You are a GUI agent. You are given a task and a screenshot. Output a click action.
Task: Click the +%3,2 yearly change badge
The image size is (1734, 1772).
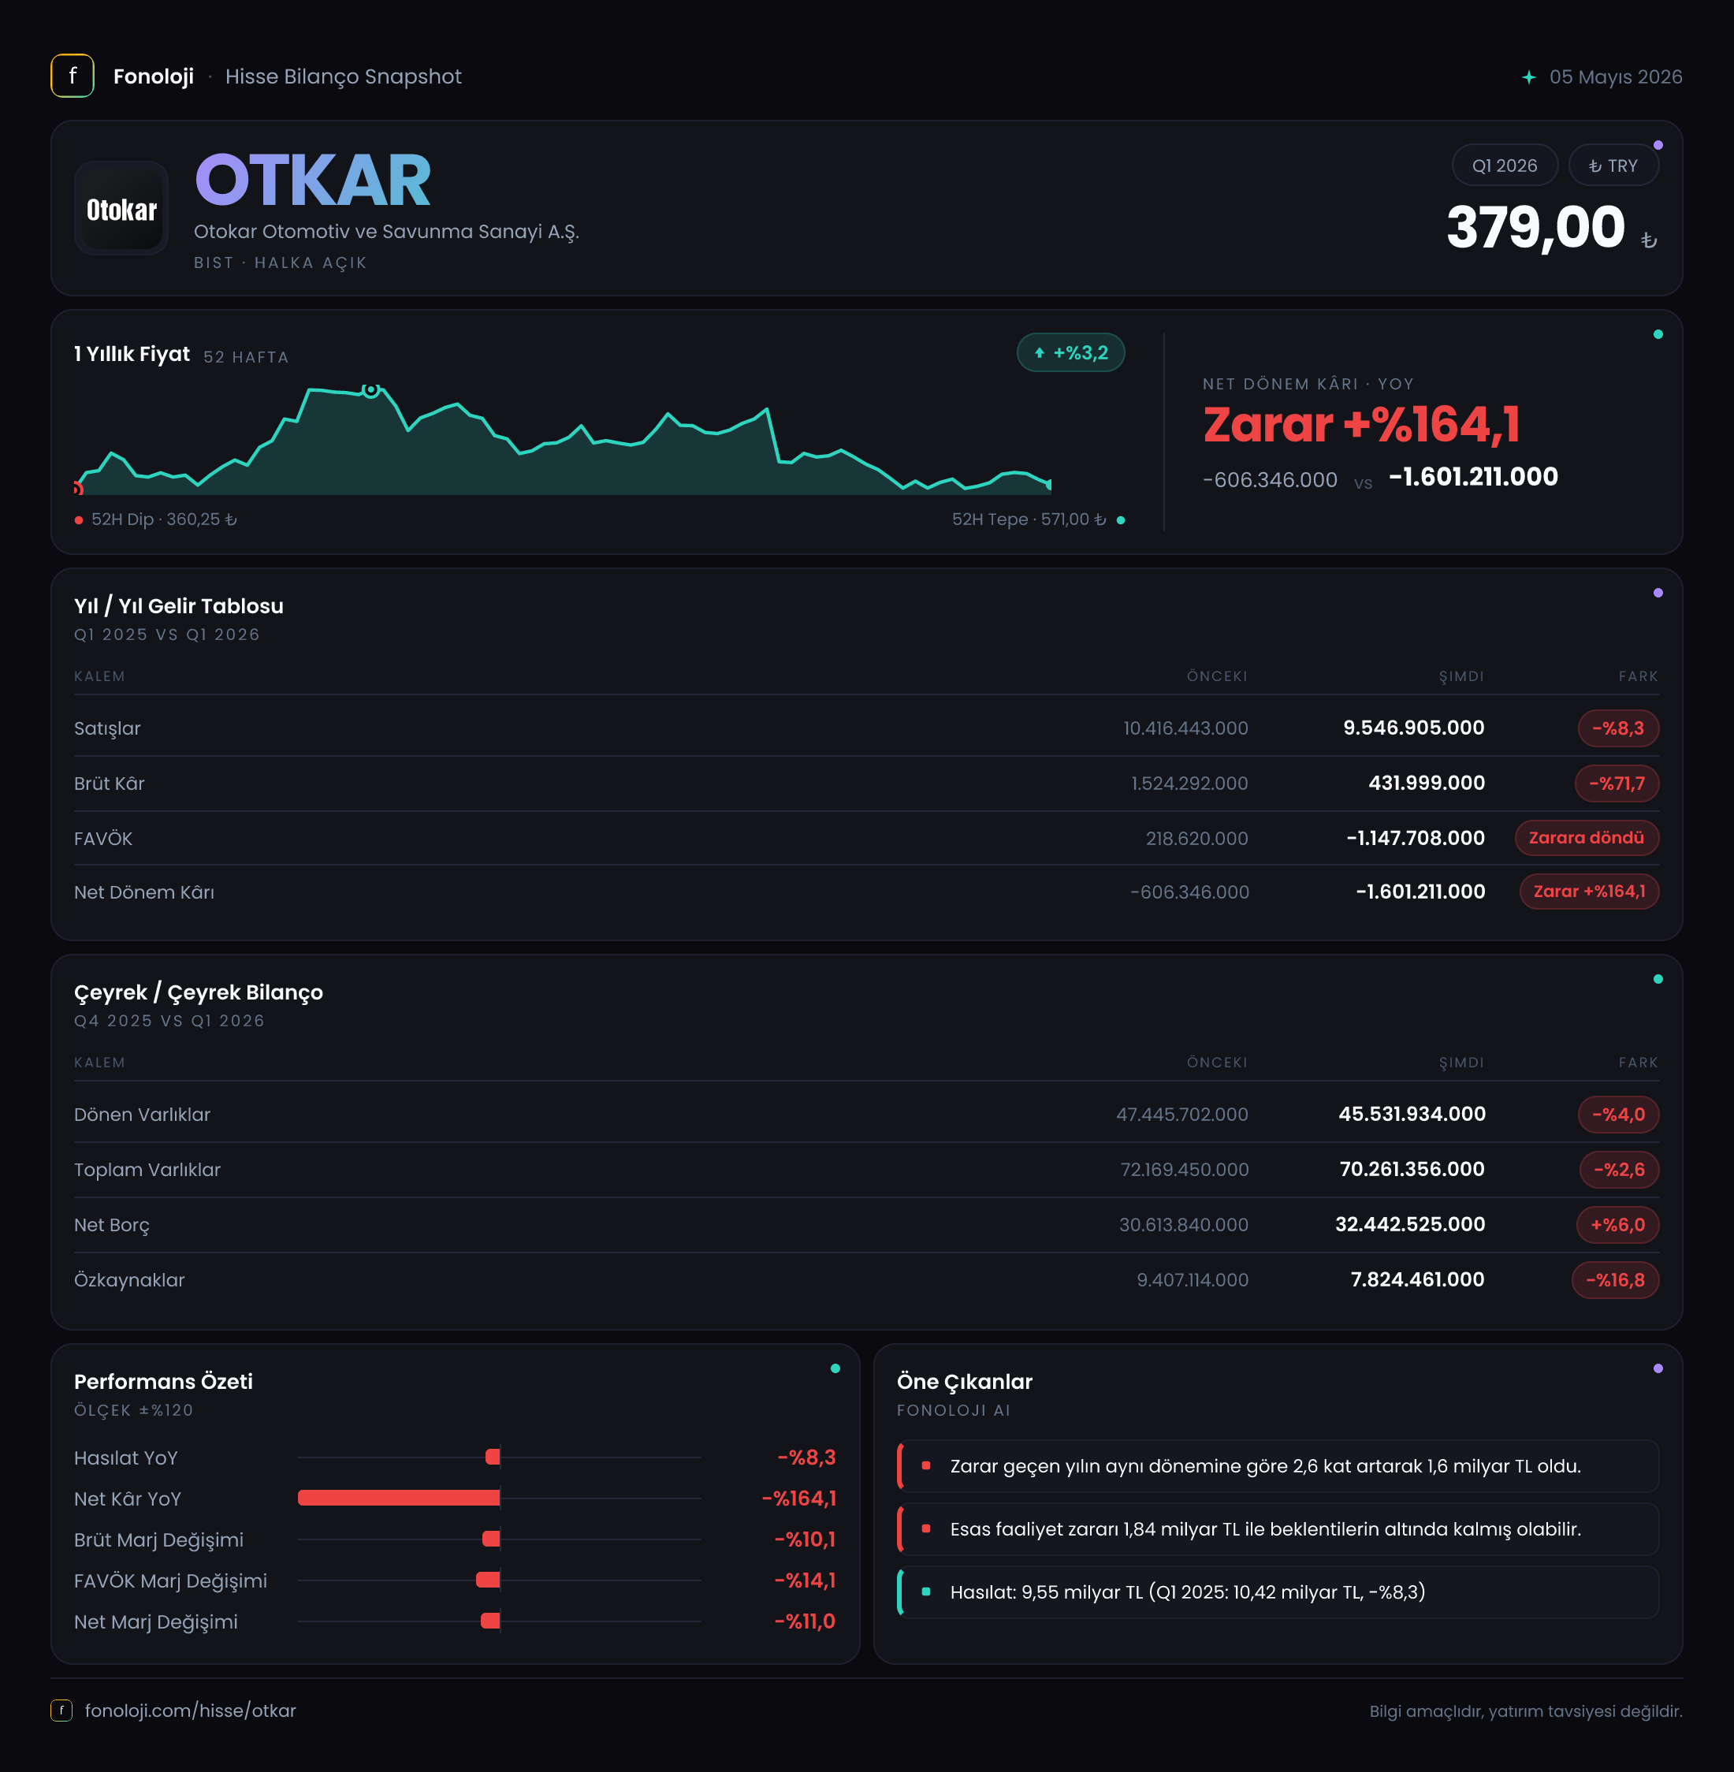tap(1071, 353)
